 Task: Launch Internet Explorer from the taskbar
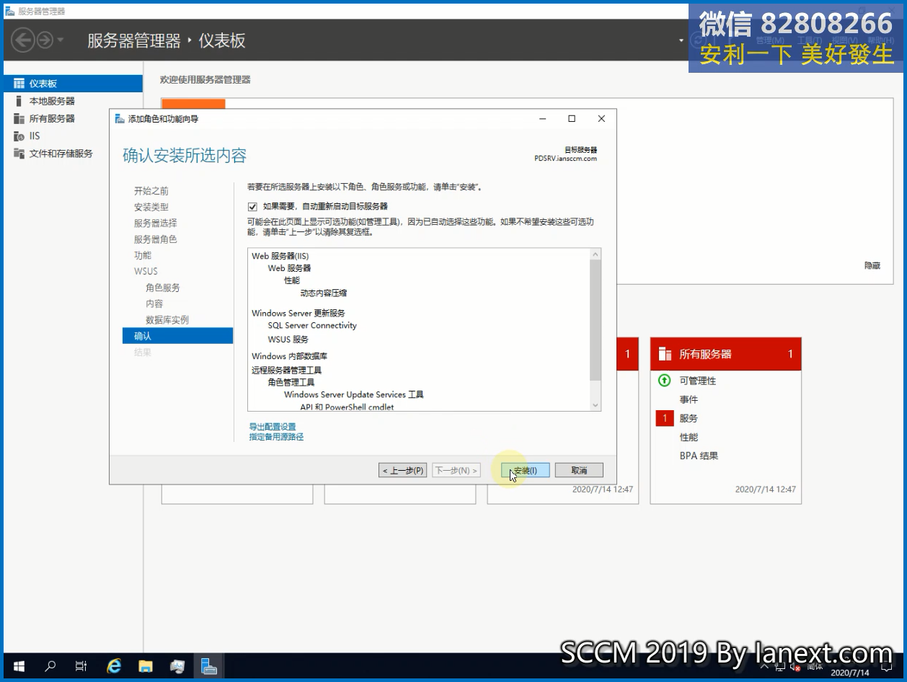coord(113,666)
